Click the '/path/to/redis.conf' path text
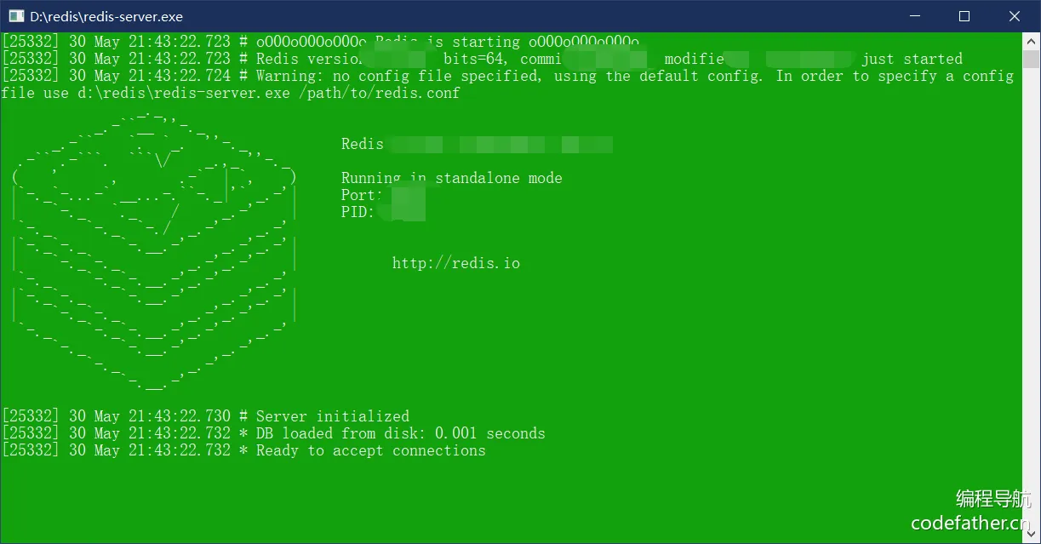The image size is (1041, 544). pos(380,93)
